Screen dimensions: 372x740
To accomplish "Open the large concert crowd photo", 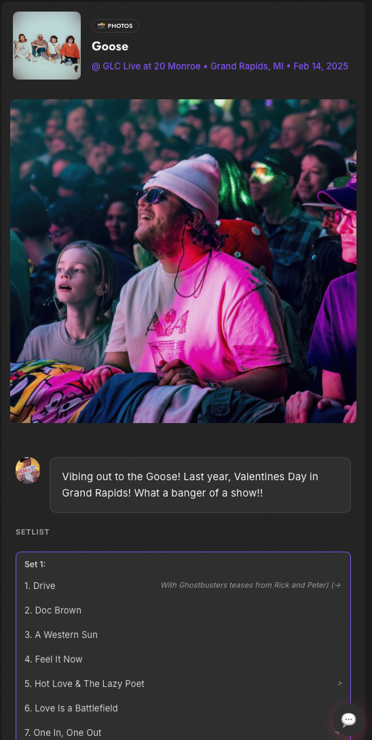I will point(183,261).
